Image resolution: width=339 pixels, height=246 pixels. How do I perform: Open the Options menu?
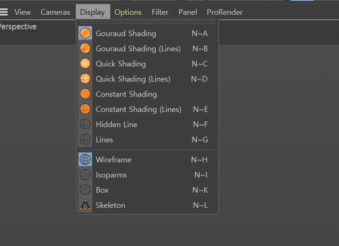128,12
